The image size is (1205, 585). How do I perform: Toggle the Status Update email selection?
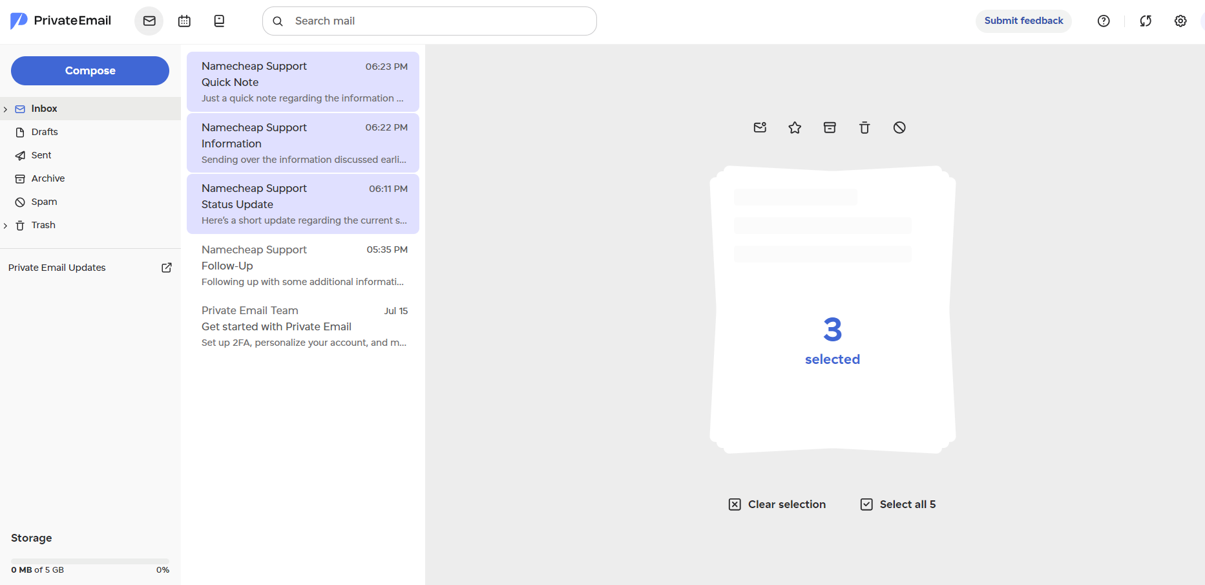tap(303, 204)
